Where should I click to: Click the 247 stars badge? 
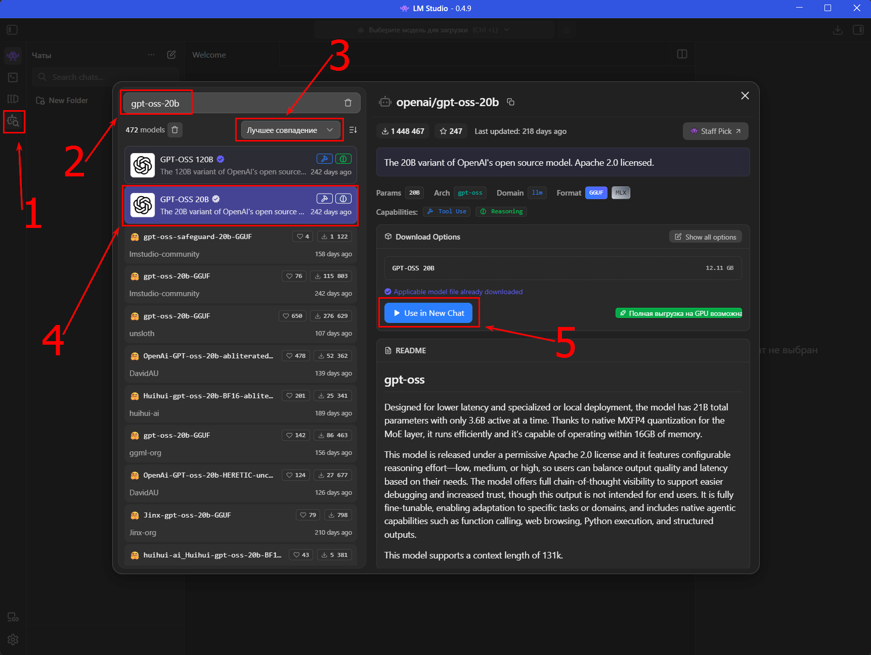(x=451, y=131)
